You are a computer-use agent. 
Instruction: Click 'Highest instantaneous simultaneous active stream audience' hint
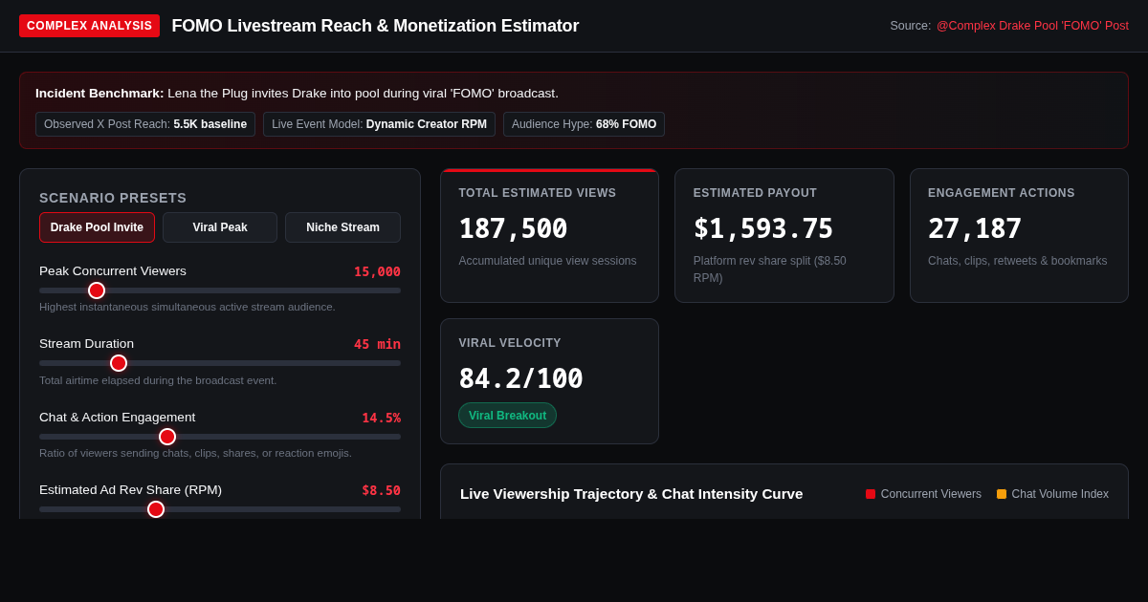pyautogui.click(x=188, y=307)
